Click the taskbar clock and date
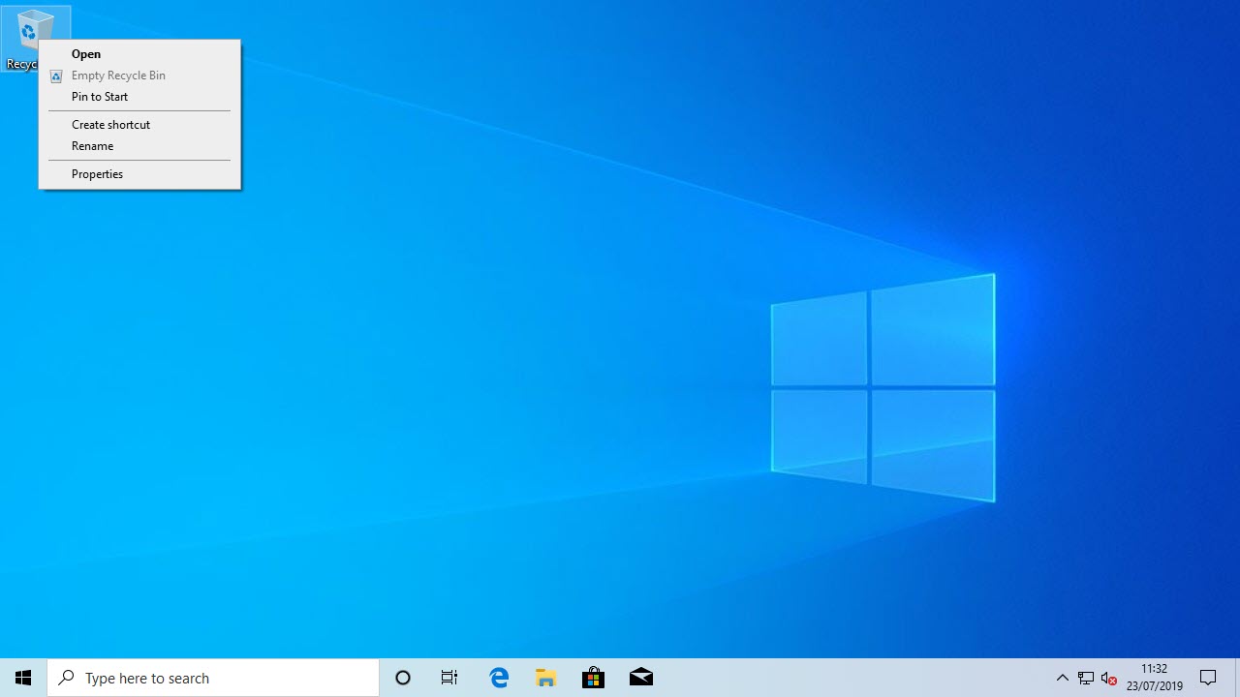 (1154, 678)
